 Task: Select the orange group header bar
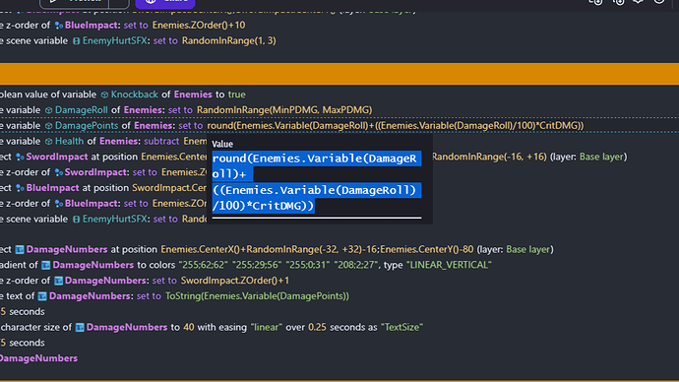(339, 74)
